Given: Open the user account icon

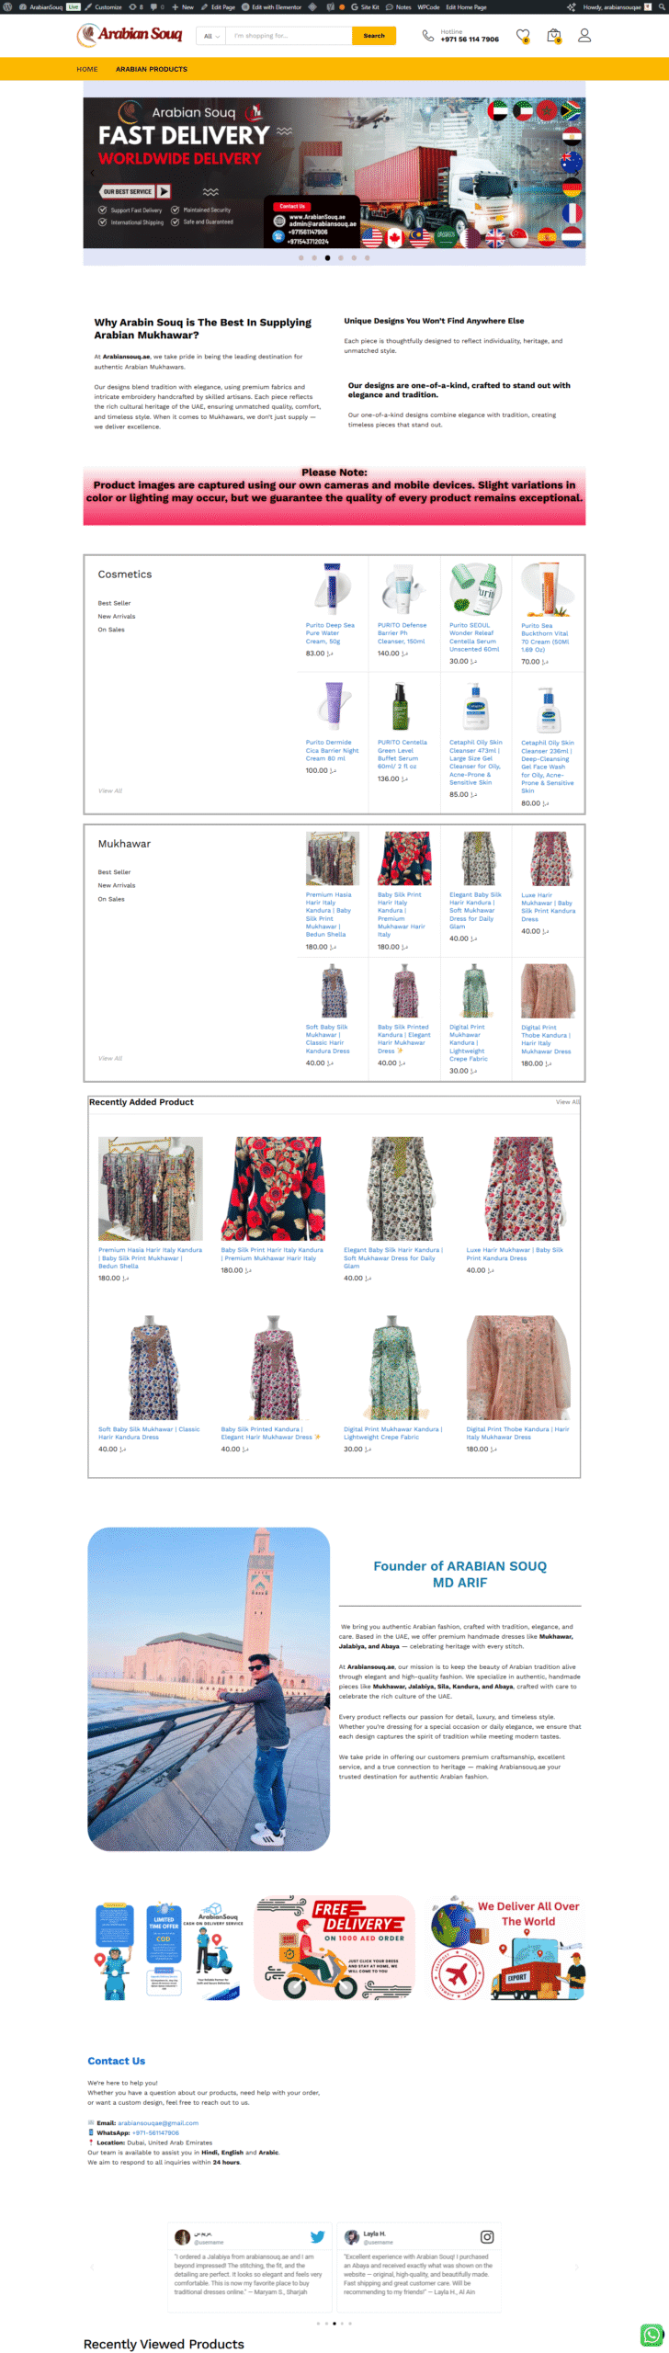Looking at the screenshot, I should [584, 36].
